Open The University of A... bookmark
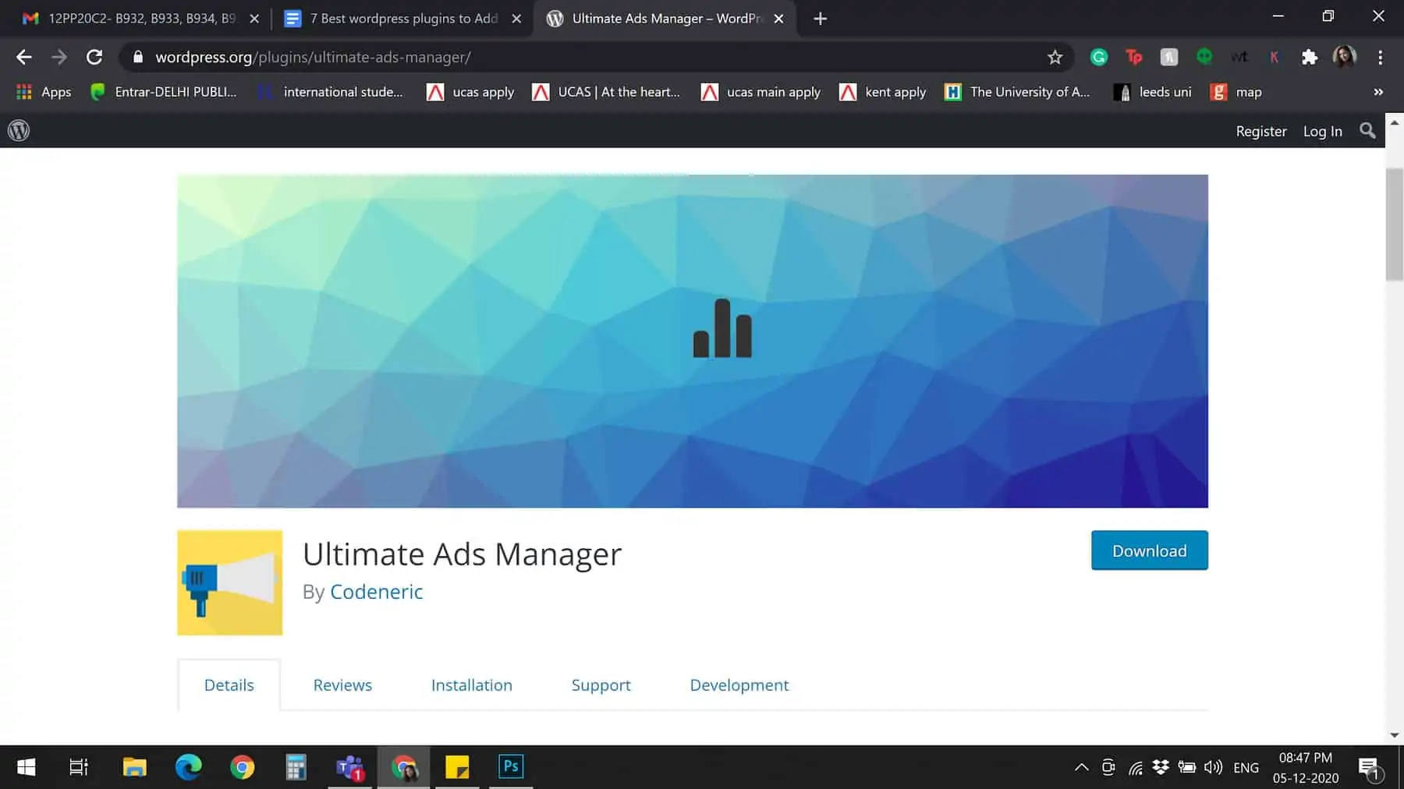The height and width of the screenshot is (789, 1404). 1017,92
